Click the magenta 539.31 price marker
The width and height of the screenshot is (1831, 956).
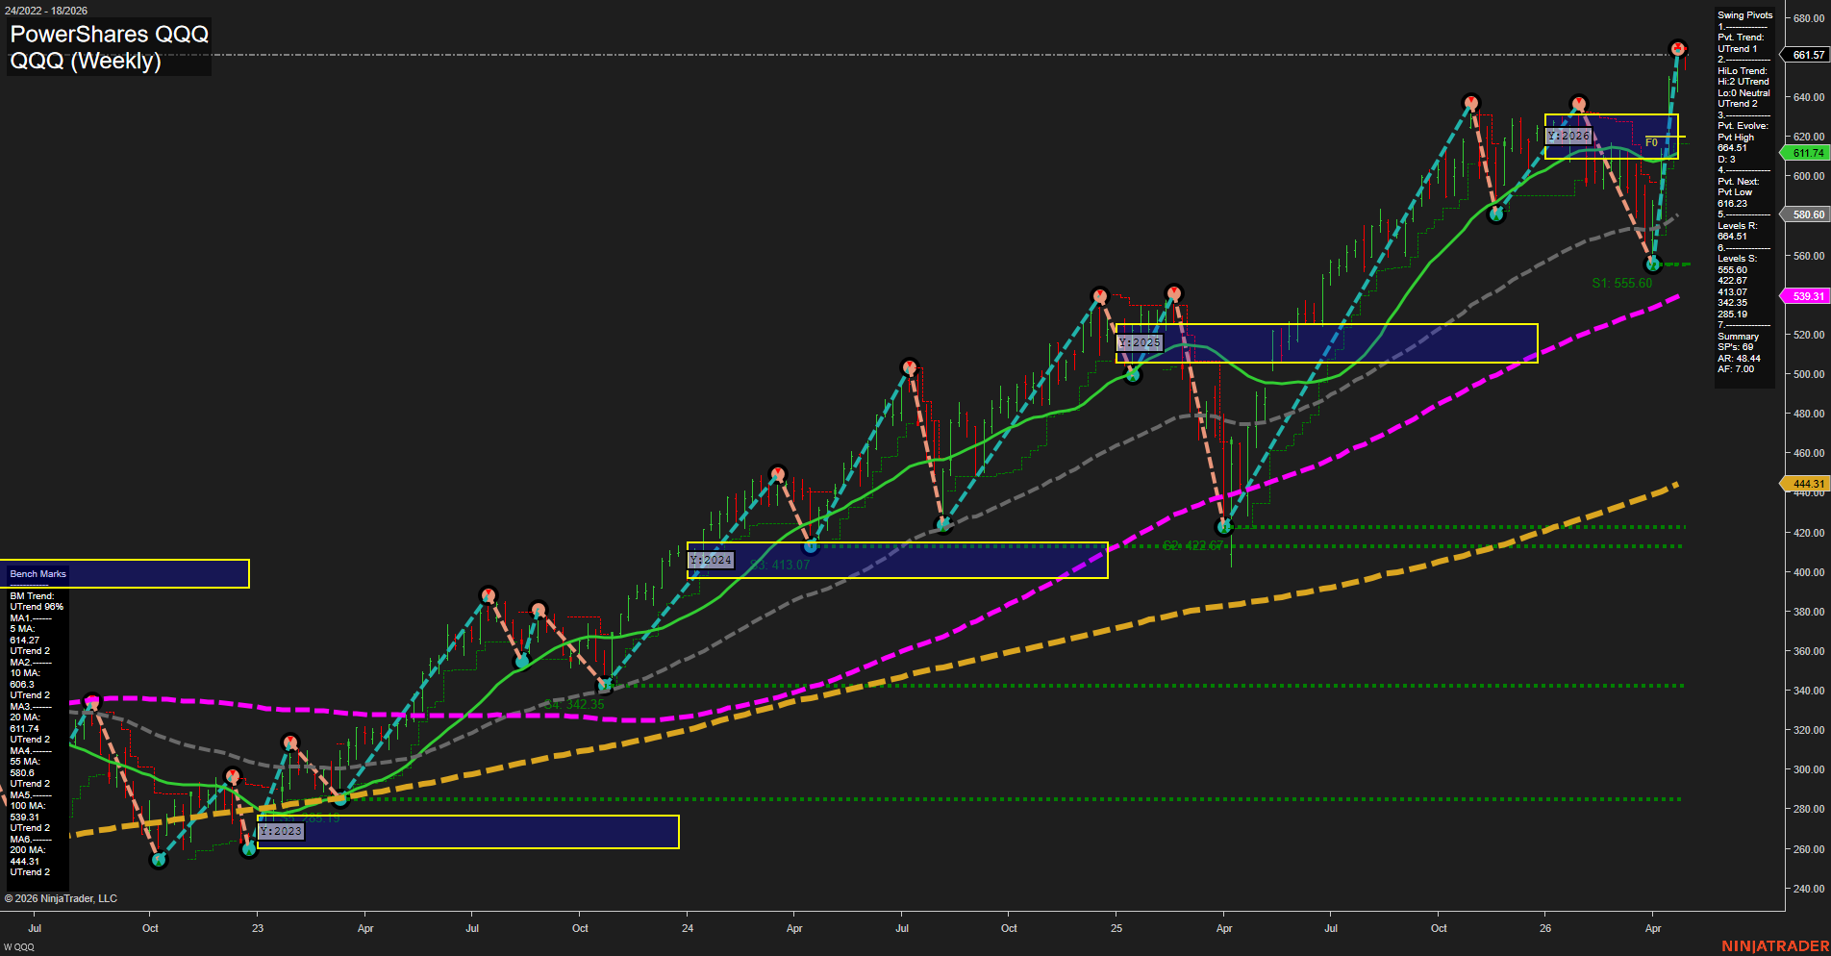[1805, 295]
